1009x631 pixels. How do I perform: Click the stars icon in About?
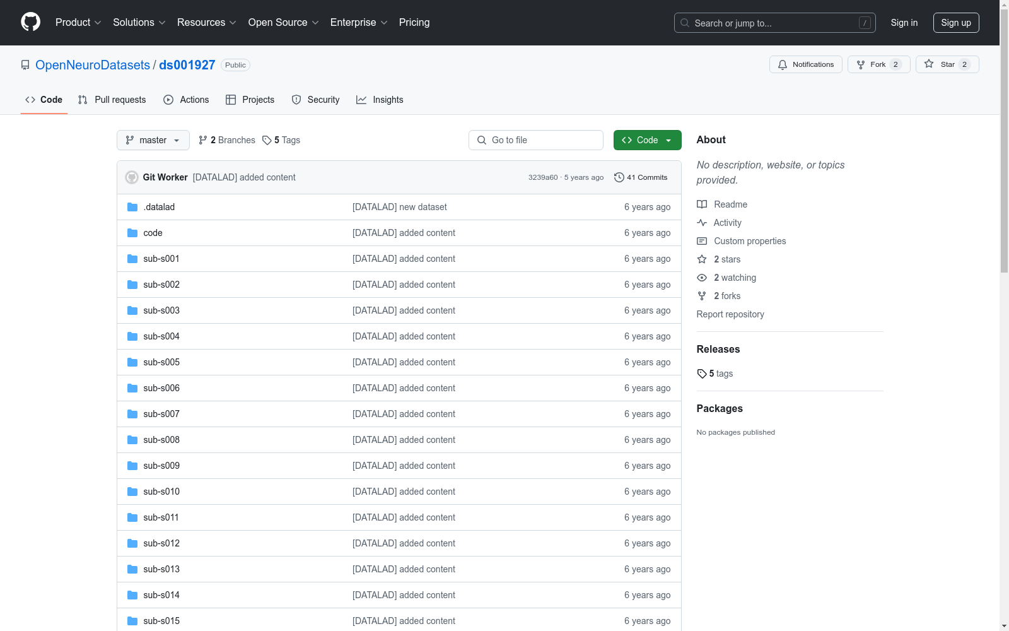(x=702, y=259)
